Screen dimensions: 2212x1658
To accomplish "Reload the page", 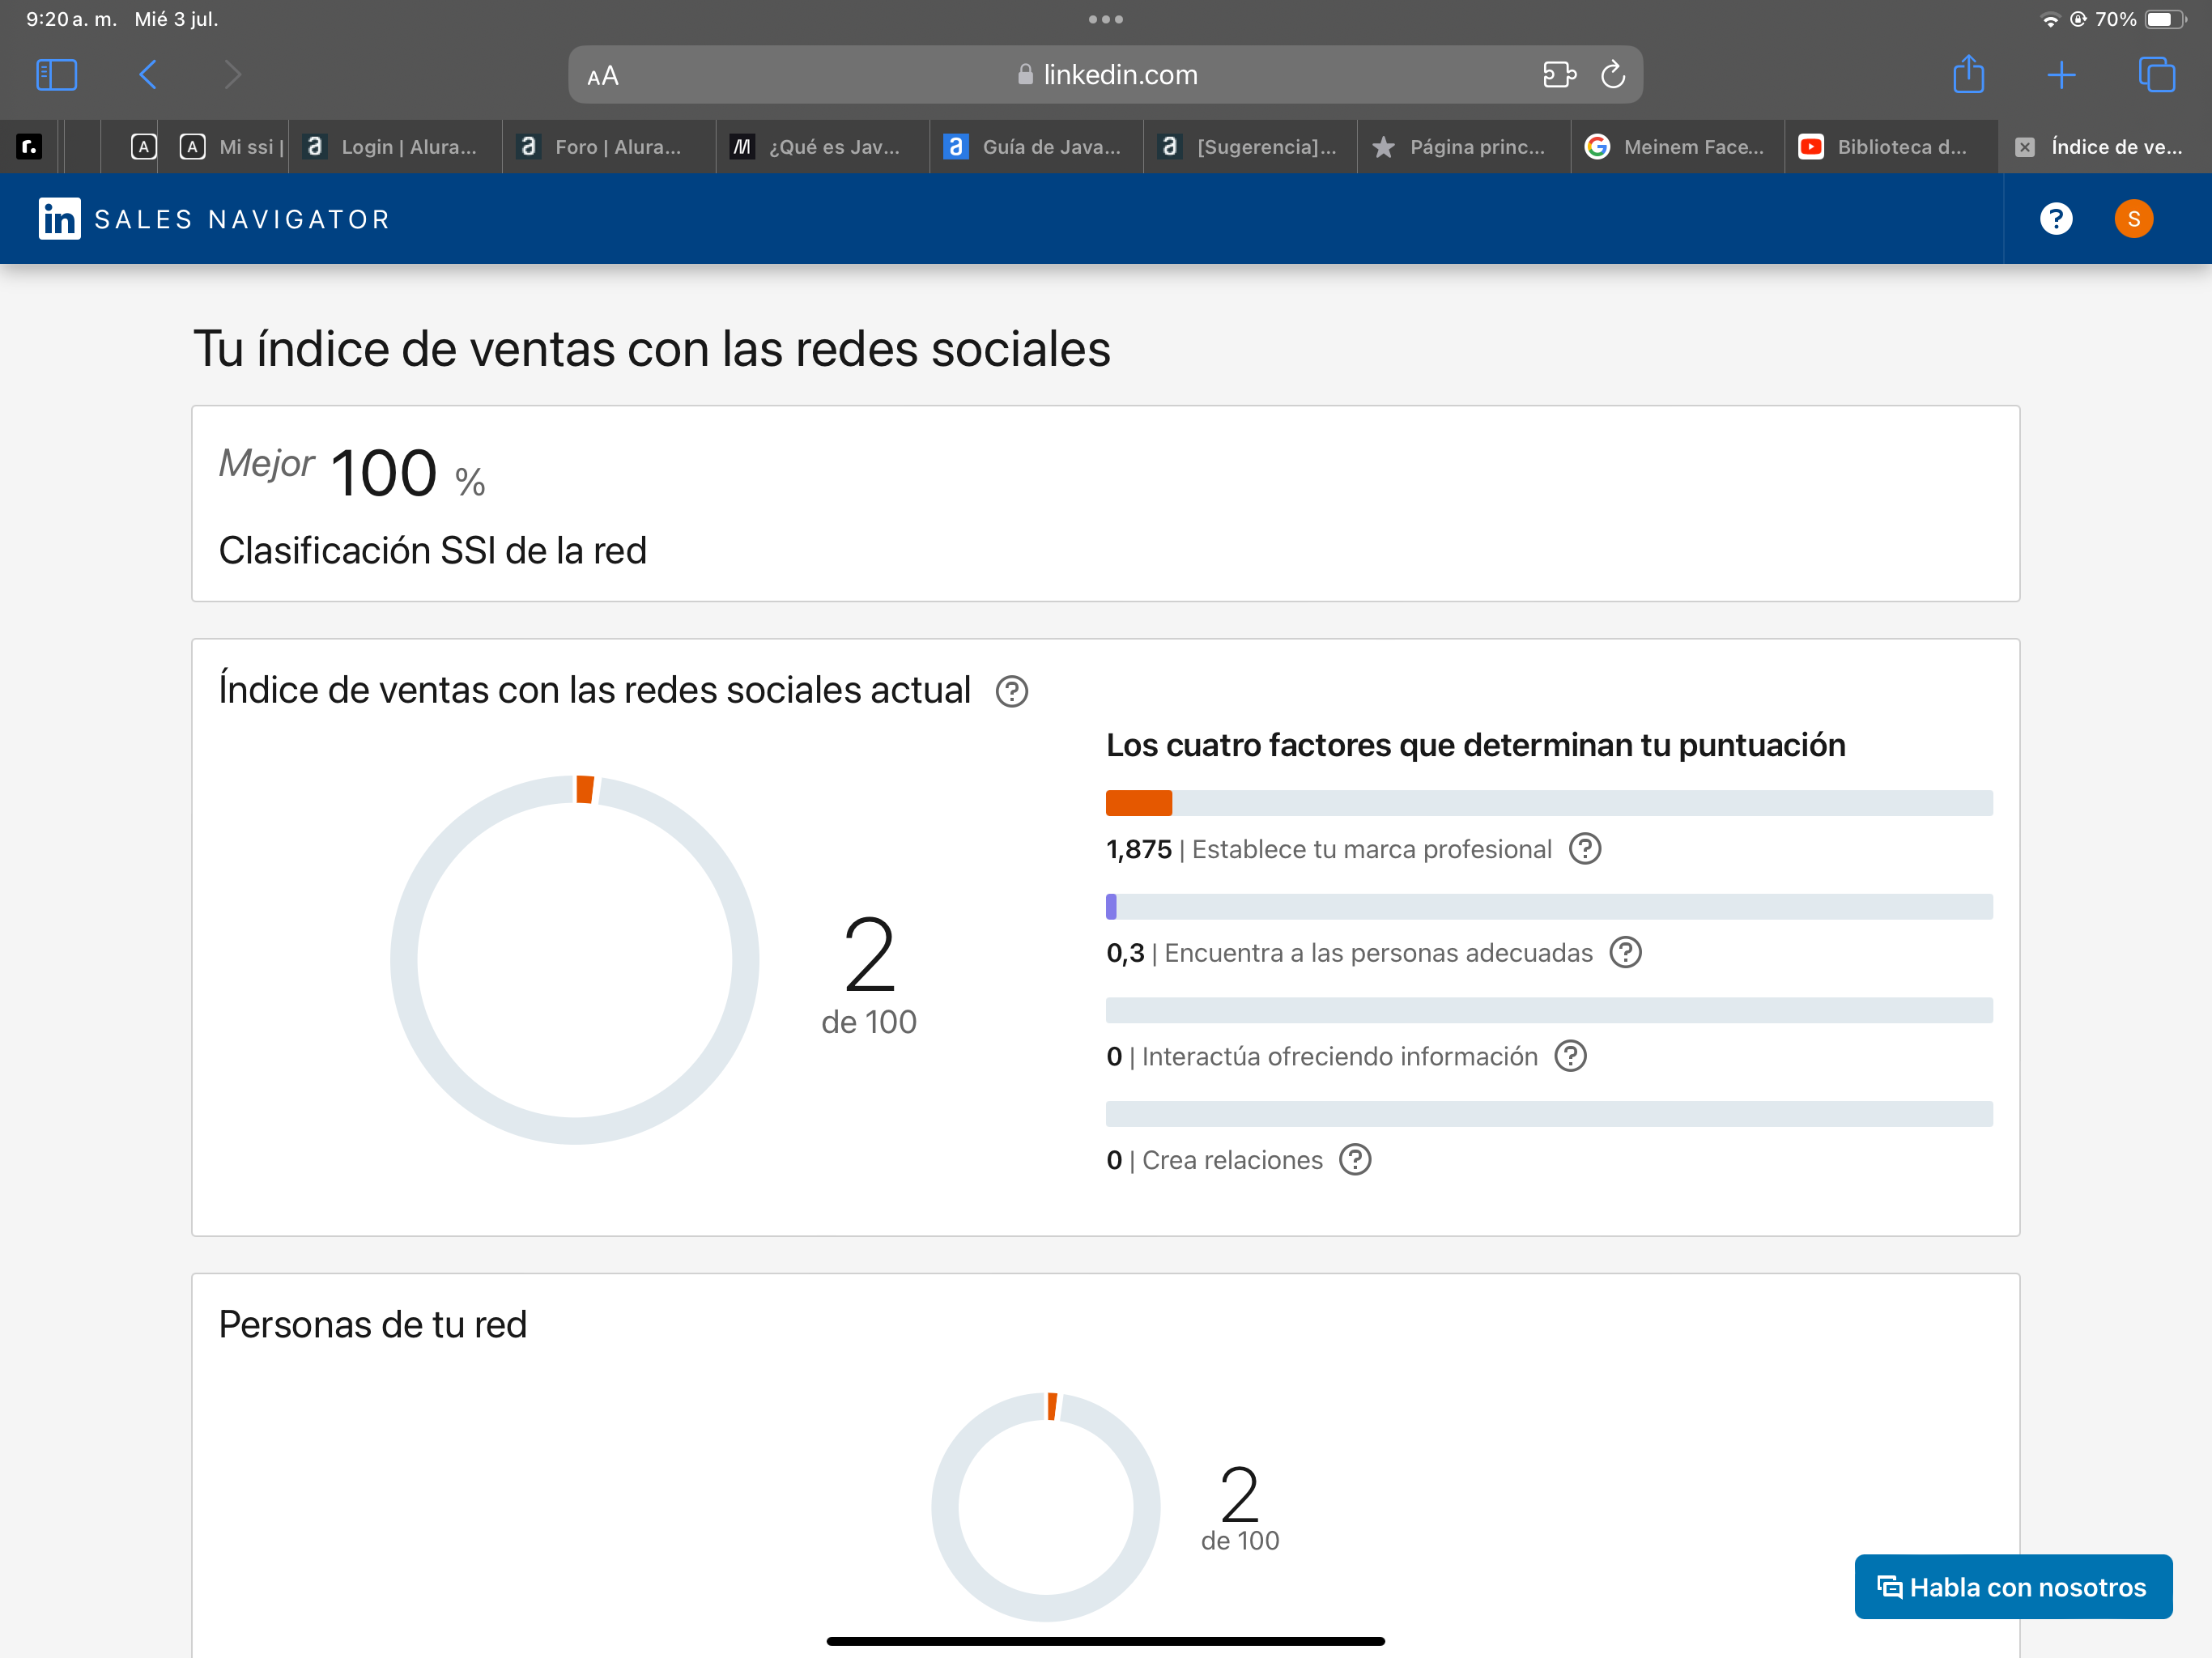I will [1613, 75].
